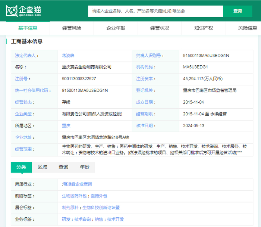Switch to the 风险信息 tab
261x227 pixels.
248,28
